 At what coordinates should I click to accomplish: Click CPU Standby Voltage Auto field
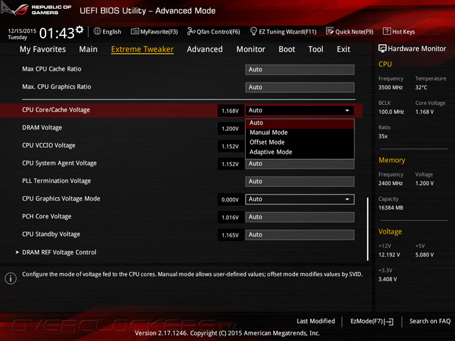tap(300, 234)
